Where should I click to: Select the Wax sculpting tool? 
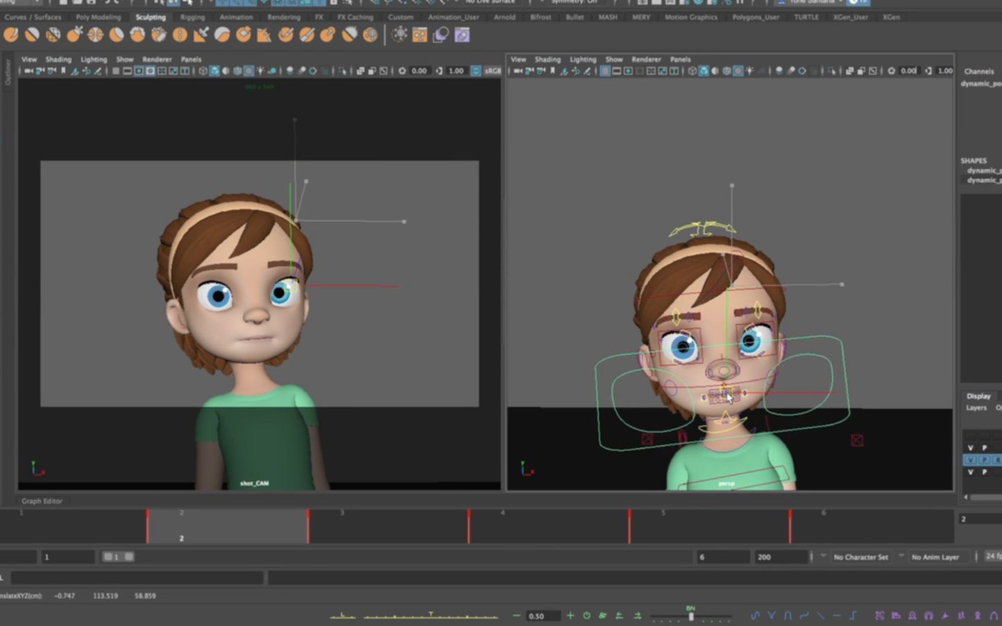(222, 34)
